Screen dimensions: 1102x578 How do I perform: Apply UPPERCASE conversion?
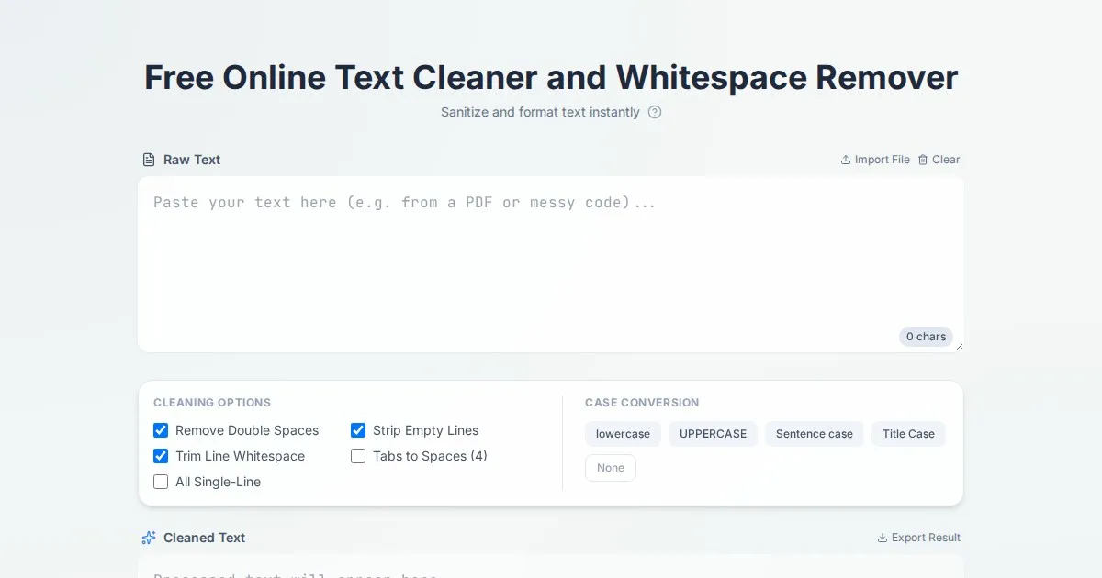713,434
